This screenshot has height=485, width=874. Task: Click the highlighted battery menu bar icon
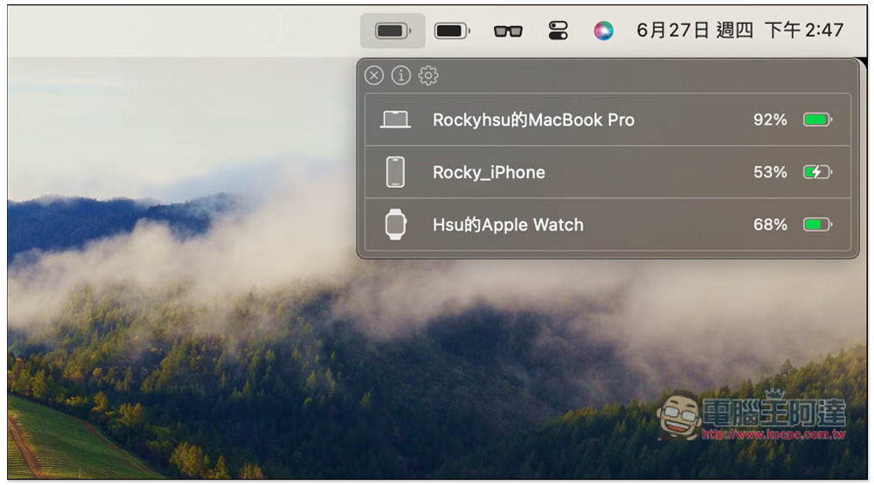(392, 31)
